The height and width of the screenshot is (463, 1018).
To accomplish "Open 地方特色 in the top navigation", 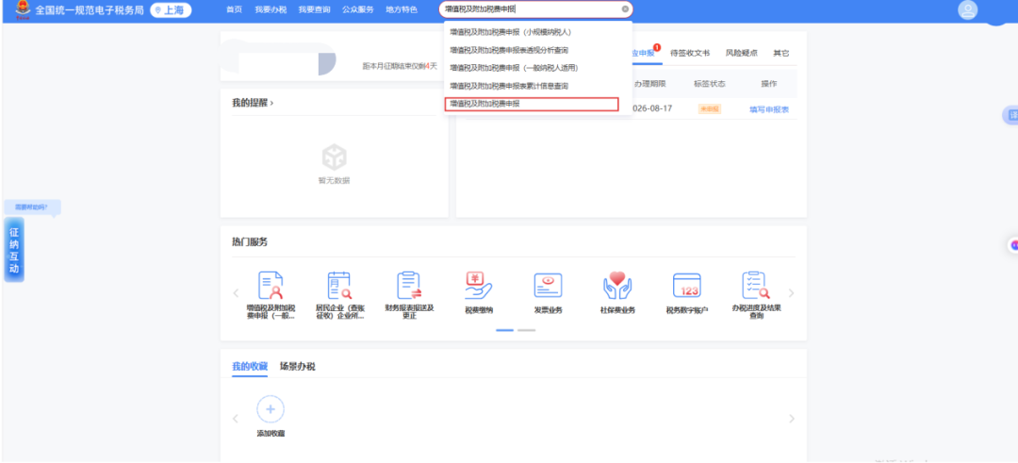I will [x=402, y=9].
